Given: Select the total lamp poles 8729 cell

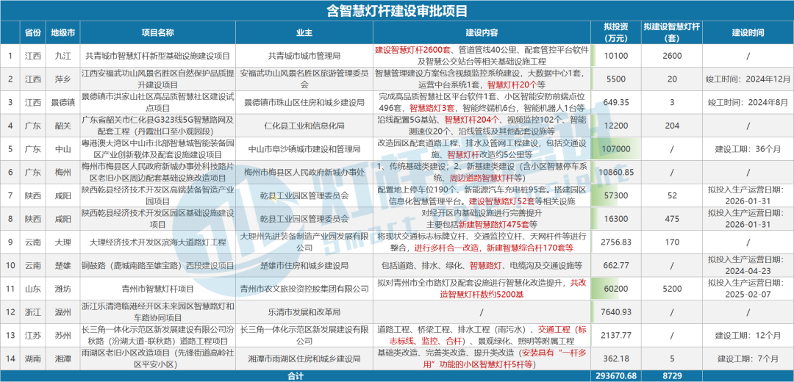Looking at the screenshot, I should pos(671,375).
